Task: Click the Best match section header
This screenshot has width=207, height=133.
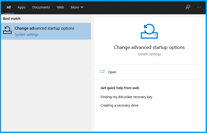Action: [x=12, y=19]
